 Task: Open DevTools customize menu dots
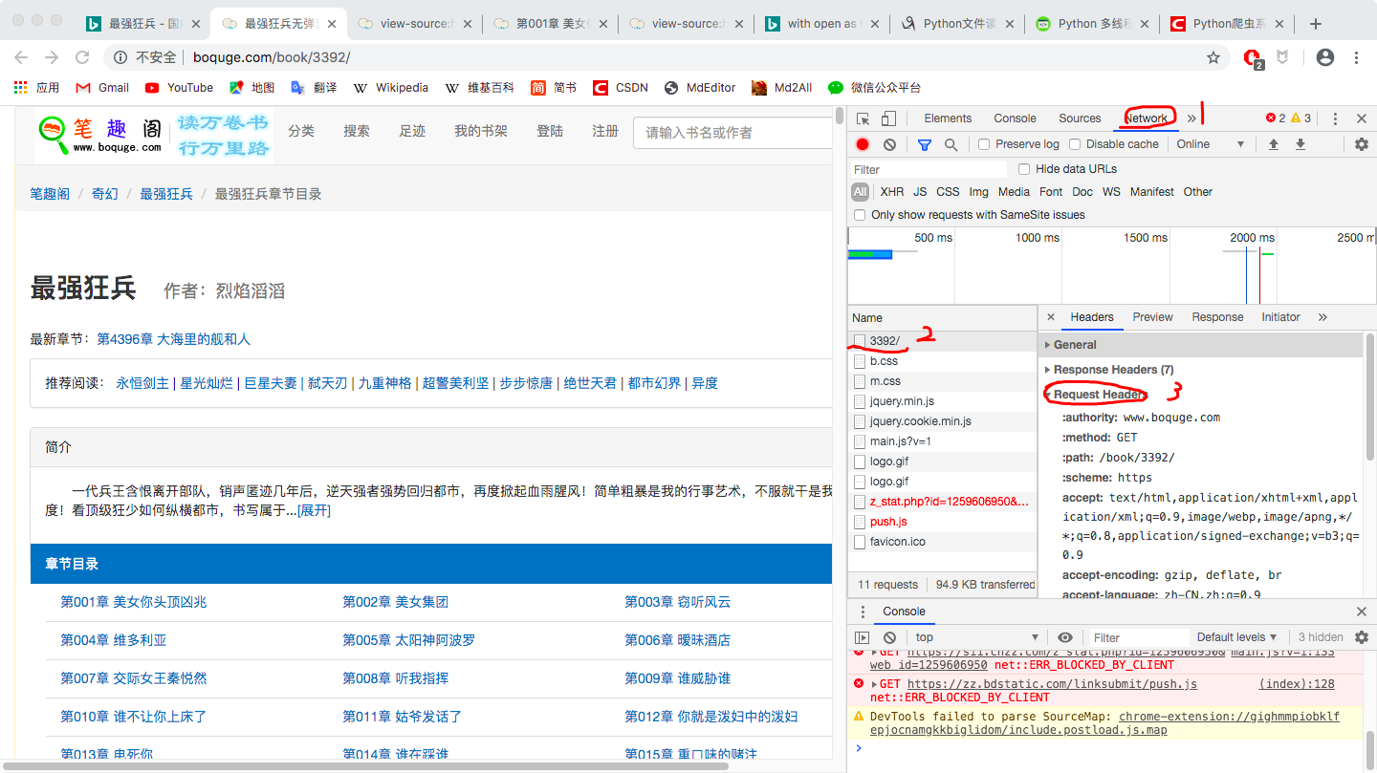click(x=1336, y=118)
